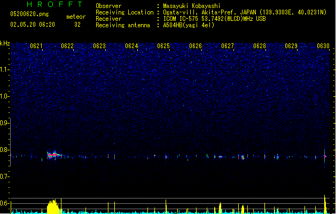The height and width of the screenshot is (214, 336).
Task: Click the 0625 time marker
Action: pyautogui.click(x=163, y=46)
